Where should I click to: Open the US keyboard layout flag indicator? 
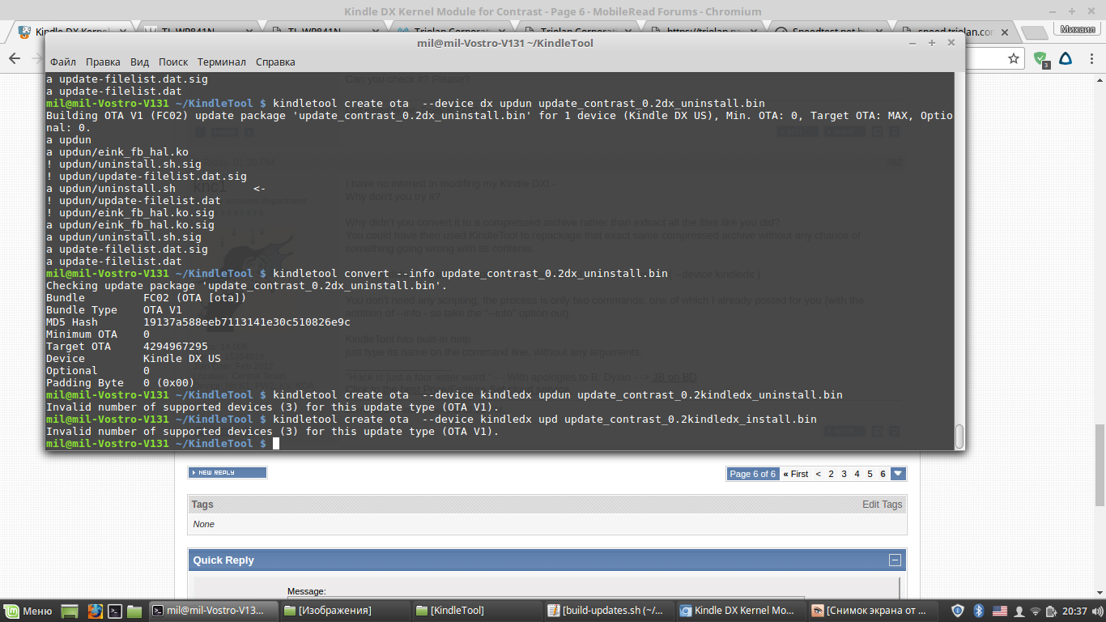pos(999,611)
